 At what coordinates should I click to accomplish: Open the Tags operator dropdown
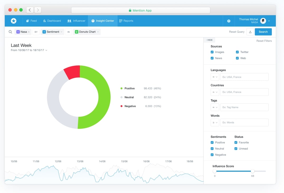pyautogui.click(x=215, y=107)
